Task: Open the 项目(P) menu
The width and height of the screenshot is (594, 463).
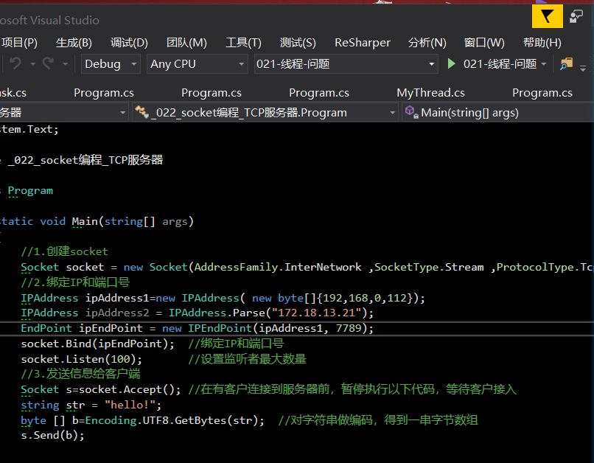Action: pyautogui.click(x=19, y=43)
